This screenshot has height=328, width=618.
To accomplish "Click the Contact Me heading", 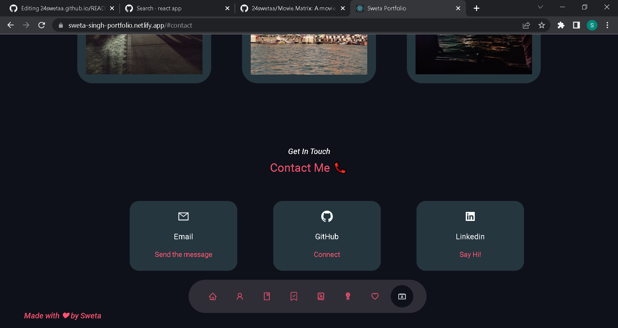I will (x=308, y=168).
